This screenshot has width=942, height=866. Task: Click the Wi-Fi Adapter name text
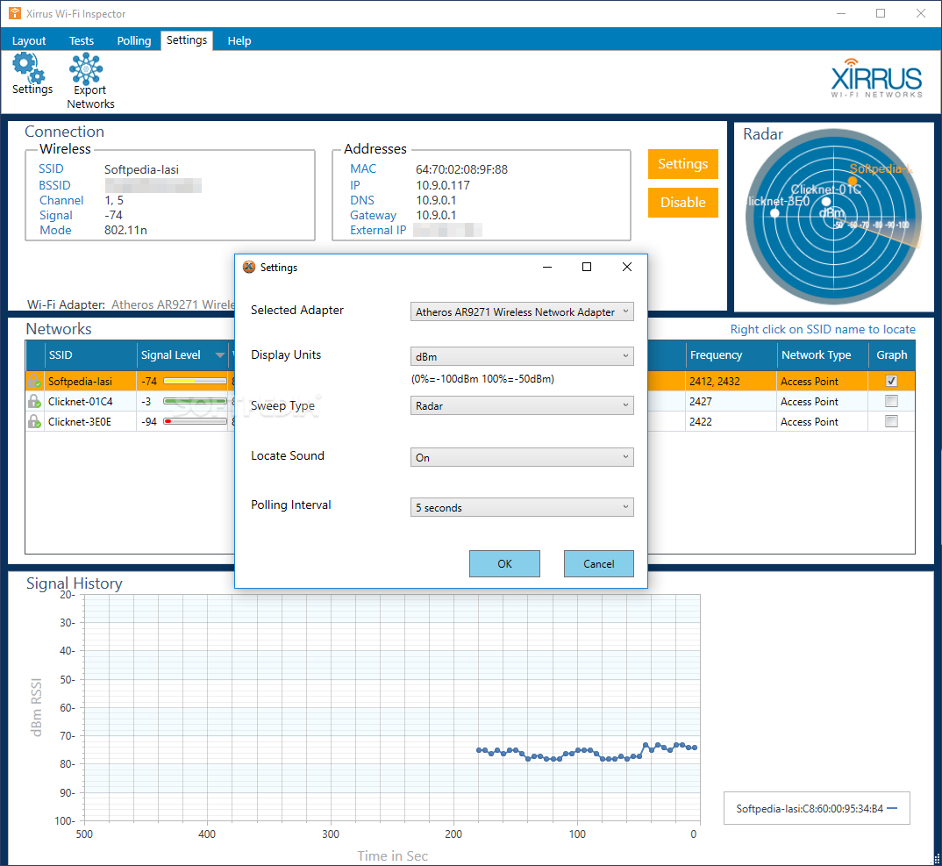click(x=173, y=304)
